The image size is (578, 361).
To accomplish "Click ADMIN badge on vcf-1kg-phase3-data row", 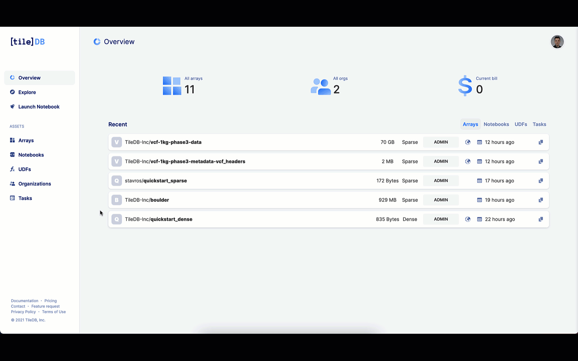I will [441, 142].
